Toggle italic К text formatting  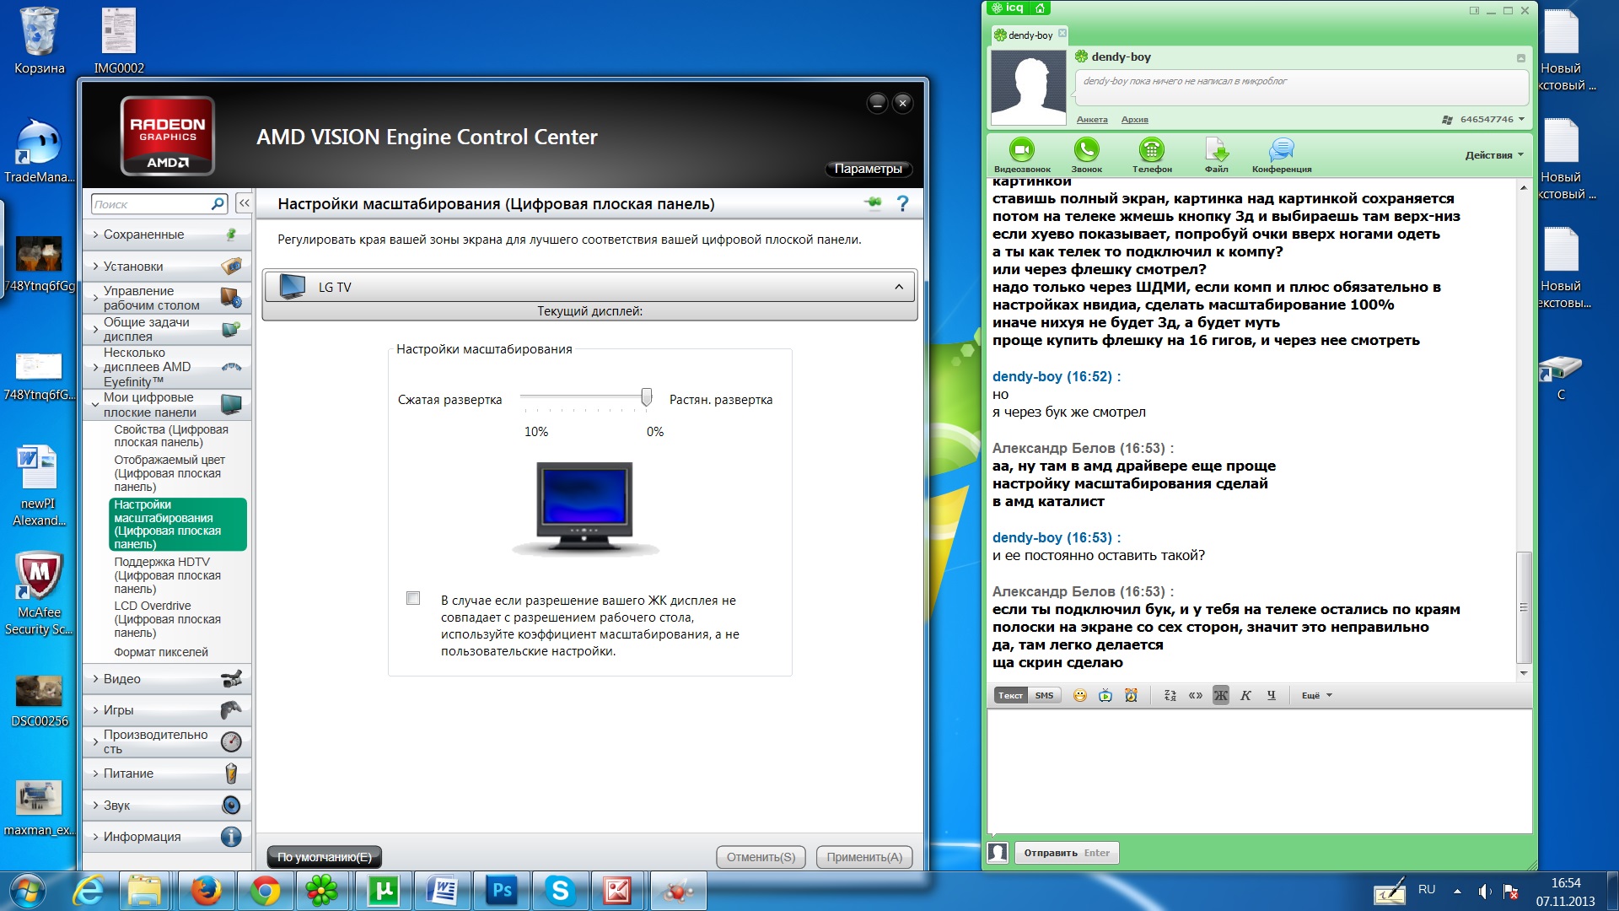(1245, 696)
